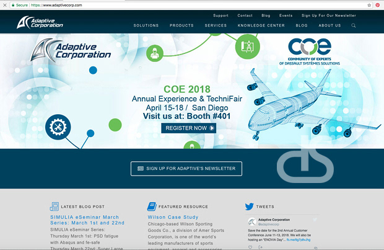Click the Secure padlock indicator
The image size is (384, 250).
[x=20, y=5]
